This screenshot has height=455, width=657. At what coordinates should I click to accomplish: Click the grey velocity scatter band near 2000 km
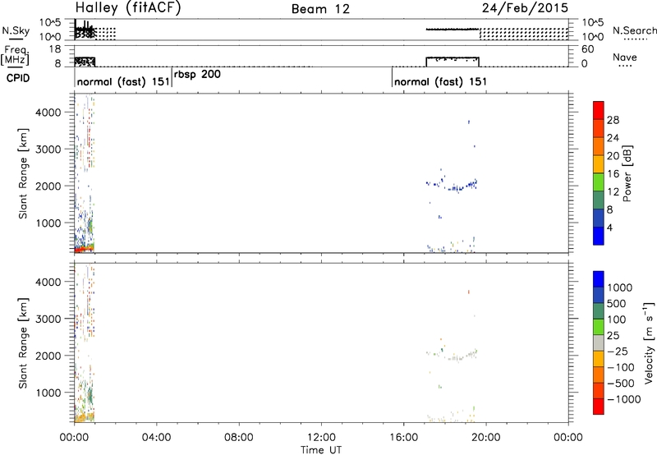[453, 356]
